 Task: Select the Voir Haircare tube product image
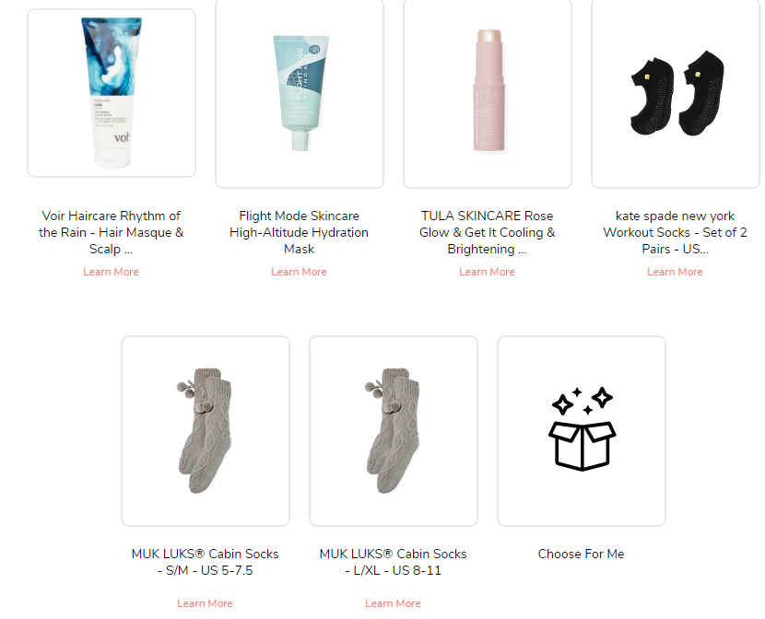[x=112, y=93]
